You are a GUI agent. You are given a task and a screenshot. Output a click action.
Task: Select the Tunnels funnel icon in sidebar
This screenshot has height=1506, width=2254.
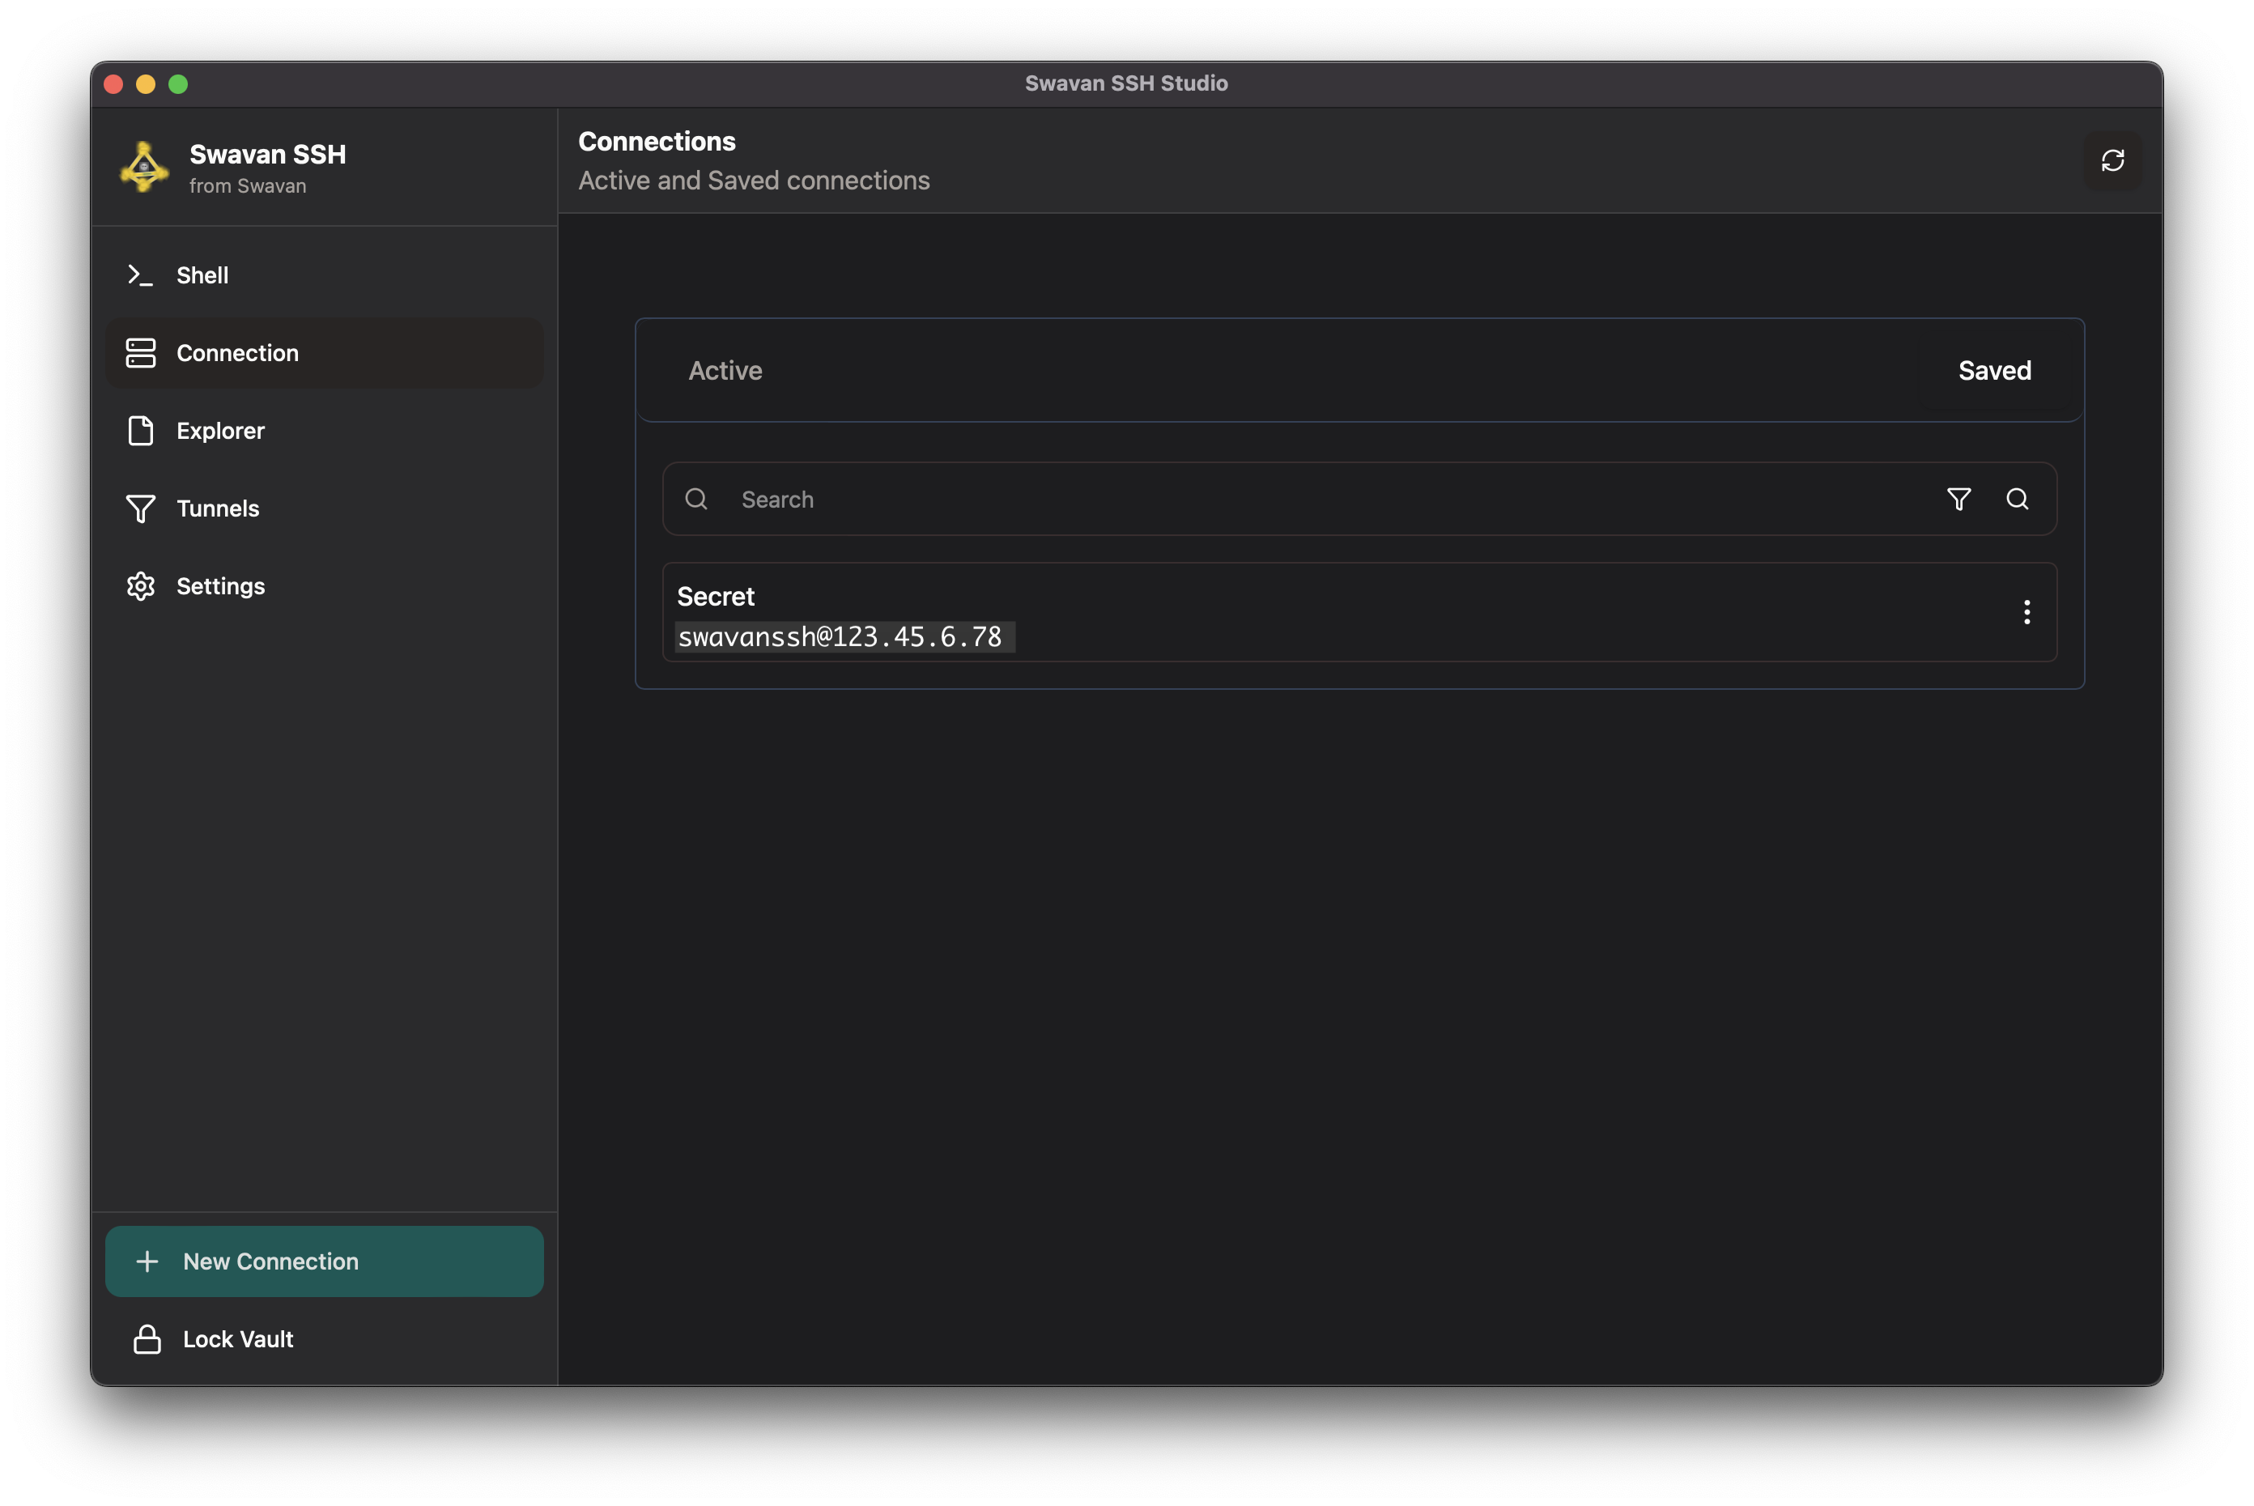[140, 508]
